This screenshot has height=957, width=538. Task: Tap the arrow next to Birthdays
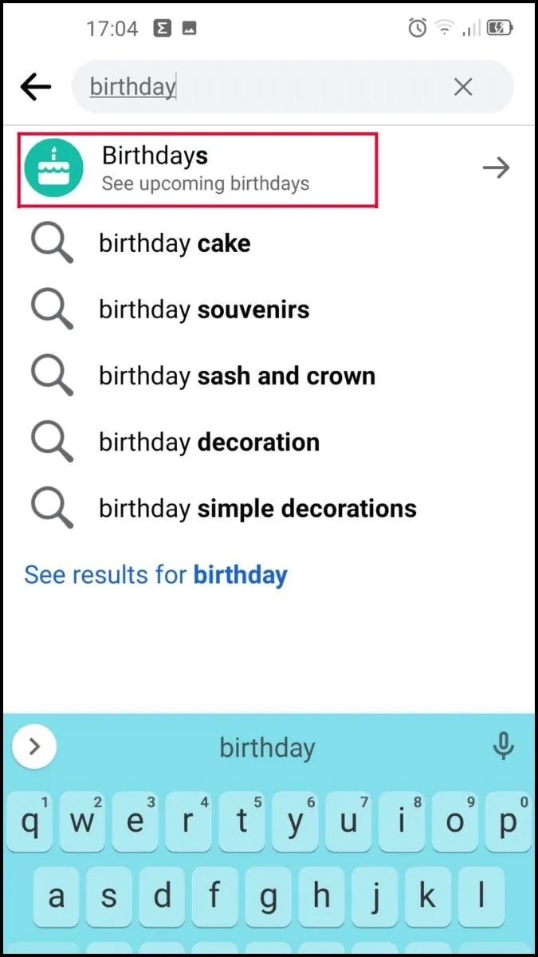pyautogui.click(x=496, y=168)
